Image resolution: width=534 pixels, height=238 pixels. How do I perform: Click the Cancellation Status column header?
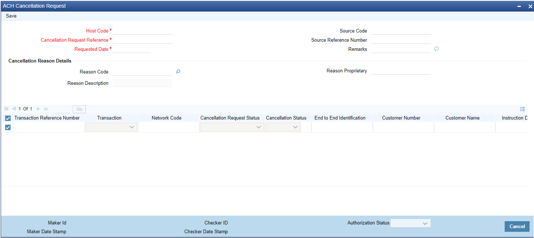[286, 118]
